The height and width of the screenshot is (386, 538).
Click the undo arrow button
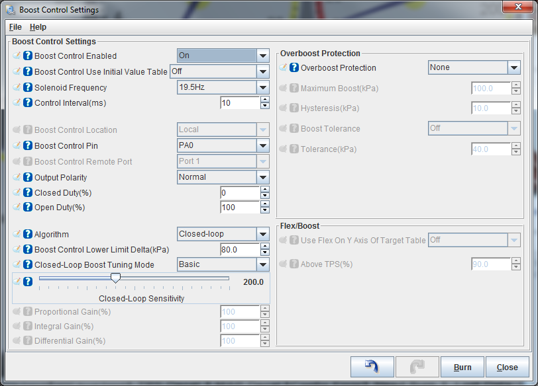(372, 367)
